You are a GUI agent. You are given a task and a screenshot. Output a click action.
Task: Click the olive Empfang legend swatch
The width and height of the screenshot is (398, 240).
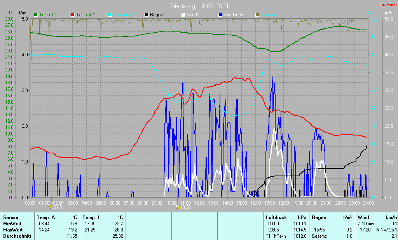click(257, 15)
